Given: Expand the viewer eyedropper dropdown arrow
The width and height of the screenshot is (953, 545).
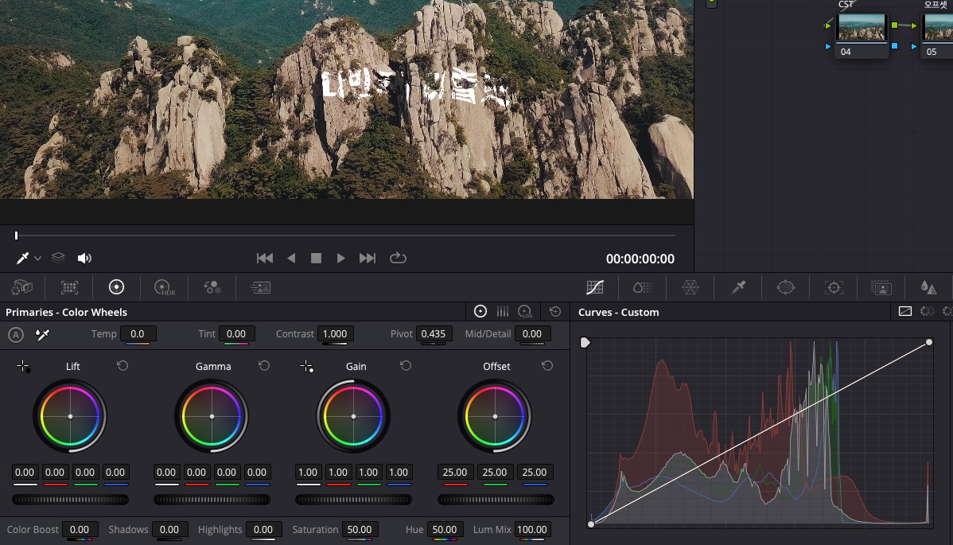Looking at the screenshot, I should [x=37, y=259].
